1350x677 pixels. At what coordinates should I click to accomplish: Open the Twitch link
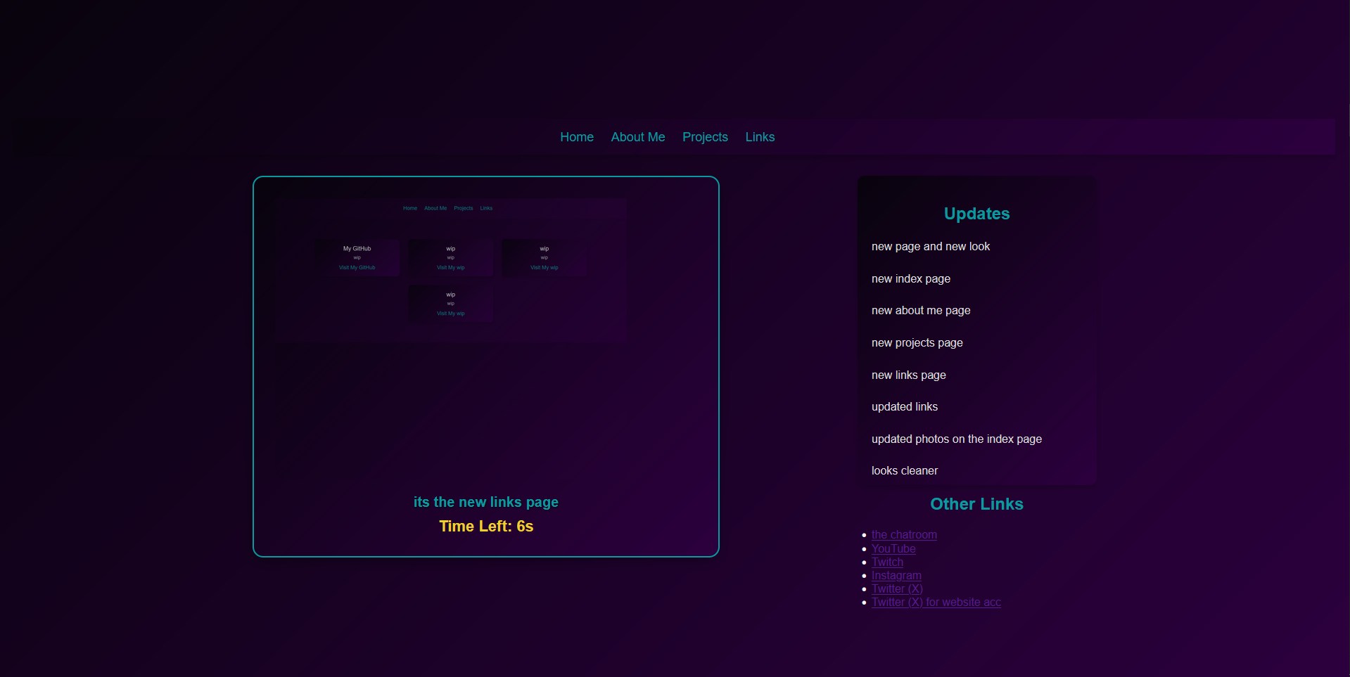point(887,562)
